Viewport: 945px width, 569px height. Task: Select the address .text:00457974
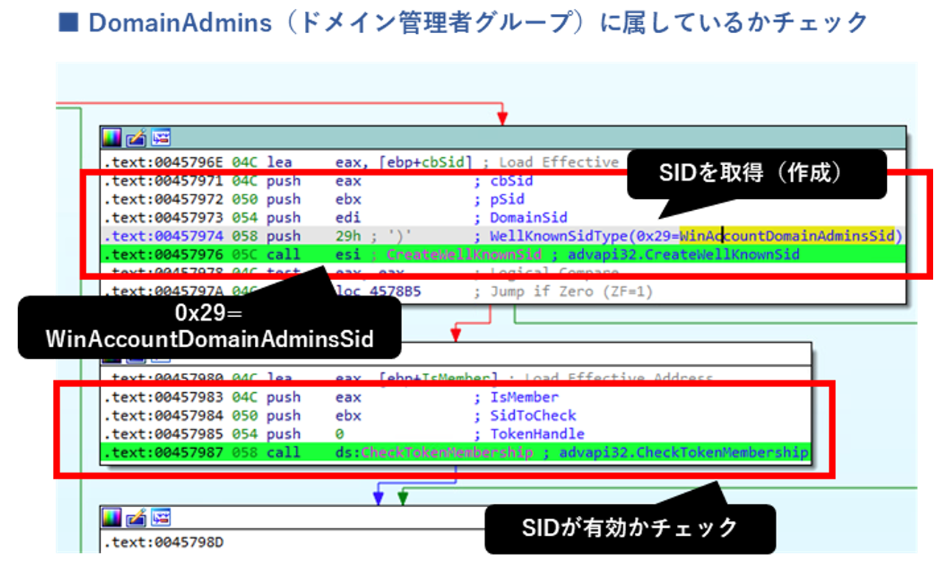tap(164, 236)
